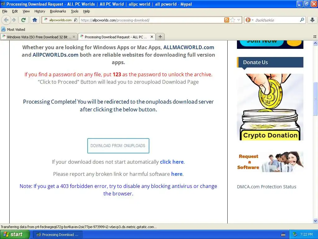318x239 pixels.
Task: Open a new tab with plus button
Action: coord(160,37)
